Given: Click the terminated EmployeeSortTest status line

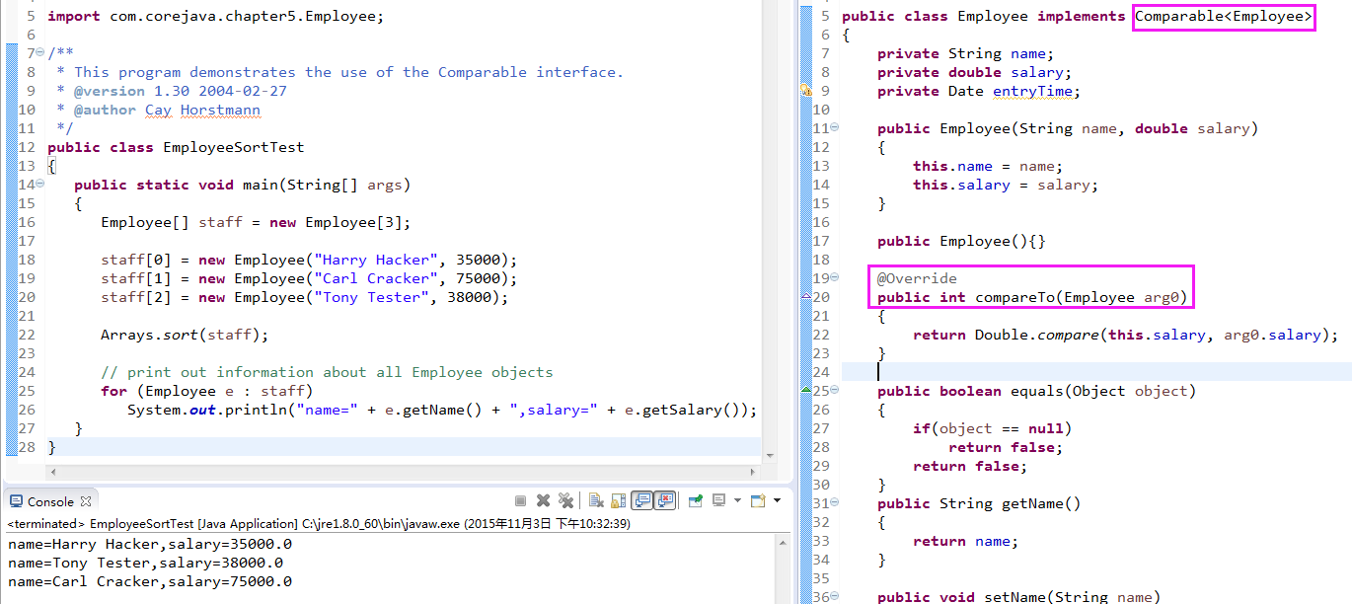Looking at the screenshot, I should coord(319,524).
